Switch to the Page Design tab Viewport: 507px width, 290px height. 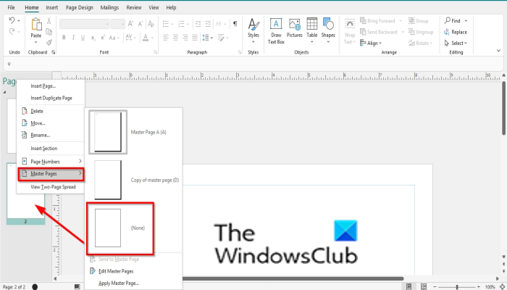[x=79, y=7]
